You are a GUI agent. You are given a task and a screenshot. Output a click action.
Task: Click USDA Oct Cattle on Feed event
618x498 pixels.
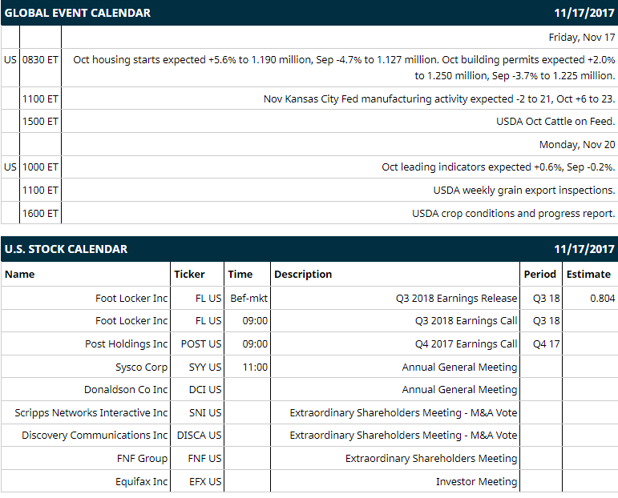click(x=555, y=121)
